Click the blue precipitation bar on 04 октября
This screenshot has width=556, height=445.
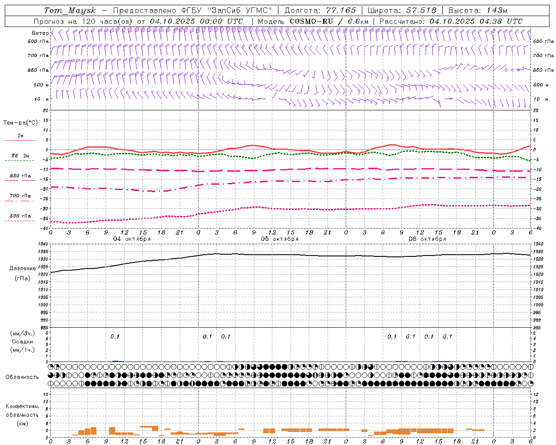[115, 361]
